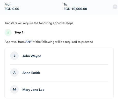The width and height of the screenshot is (118, 101).
Task: Click Anne Smith's row in approvers list
Action: pos(59,73)
